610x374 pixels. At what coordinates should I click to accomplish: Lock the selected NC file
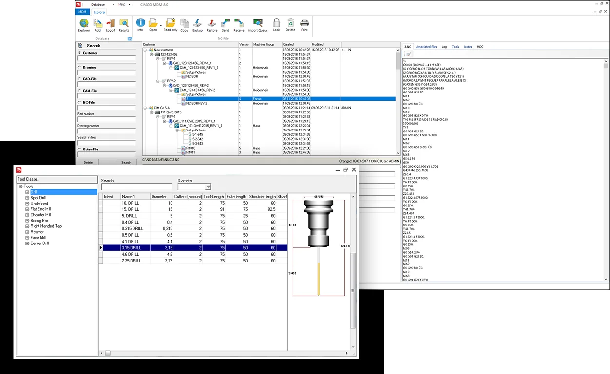pos(276,25)
